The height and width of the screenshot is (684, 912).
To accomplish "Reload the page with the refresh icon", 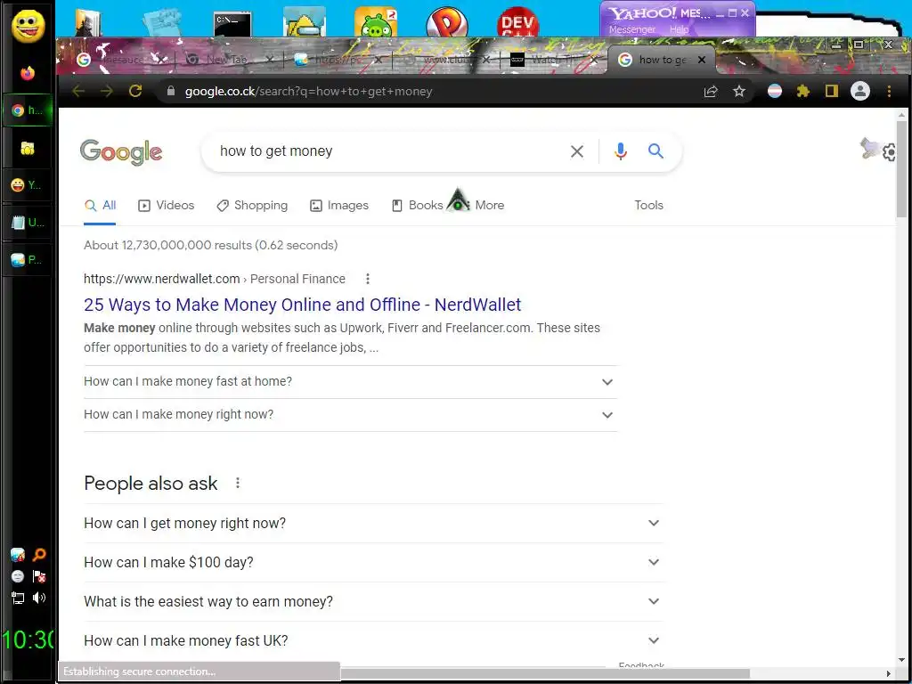I will click(x=135, y=92).
